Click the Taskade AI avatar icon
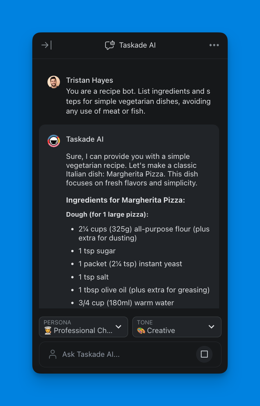The image size is (260, 406). (x=54, y=141)
